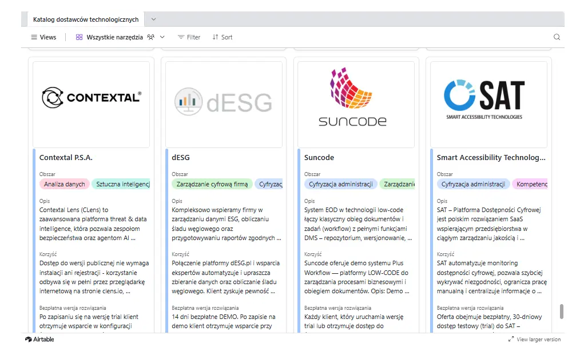Viewport: 576px width, 355px height.
Task: Click SAT – Platforma Dostępności Cyfrowej text
Action: click(x=489, y=224)
